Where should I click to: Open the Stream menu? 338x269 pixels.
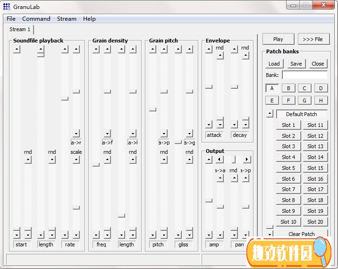click(67, 19)
